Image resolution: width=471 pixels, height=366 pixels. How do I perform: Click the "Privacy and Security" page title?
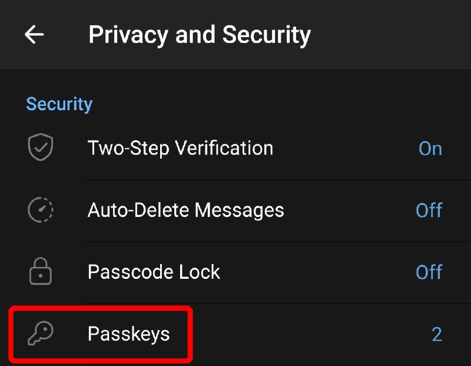pos(199,35)
